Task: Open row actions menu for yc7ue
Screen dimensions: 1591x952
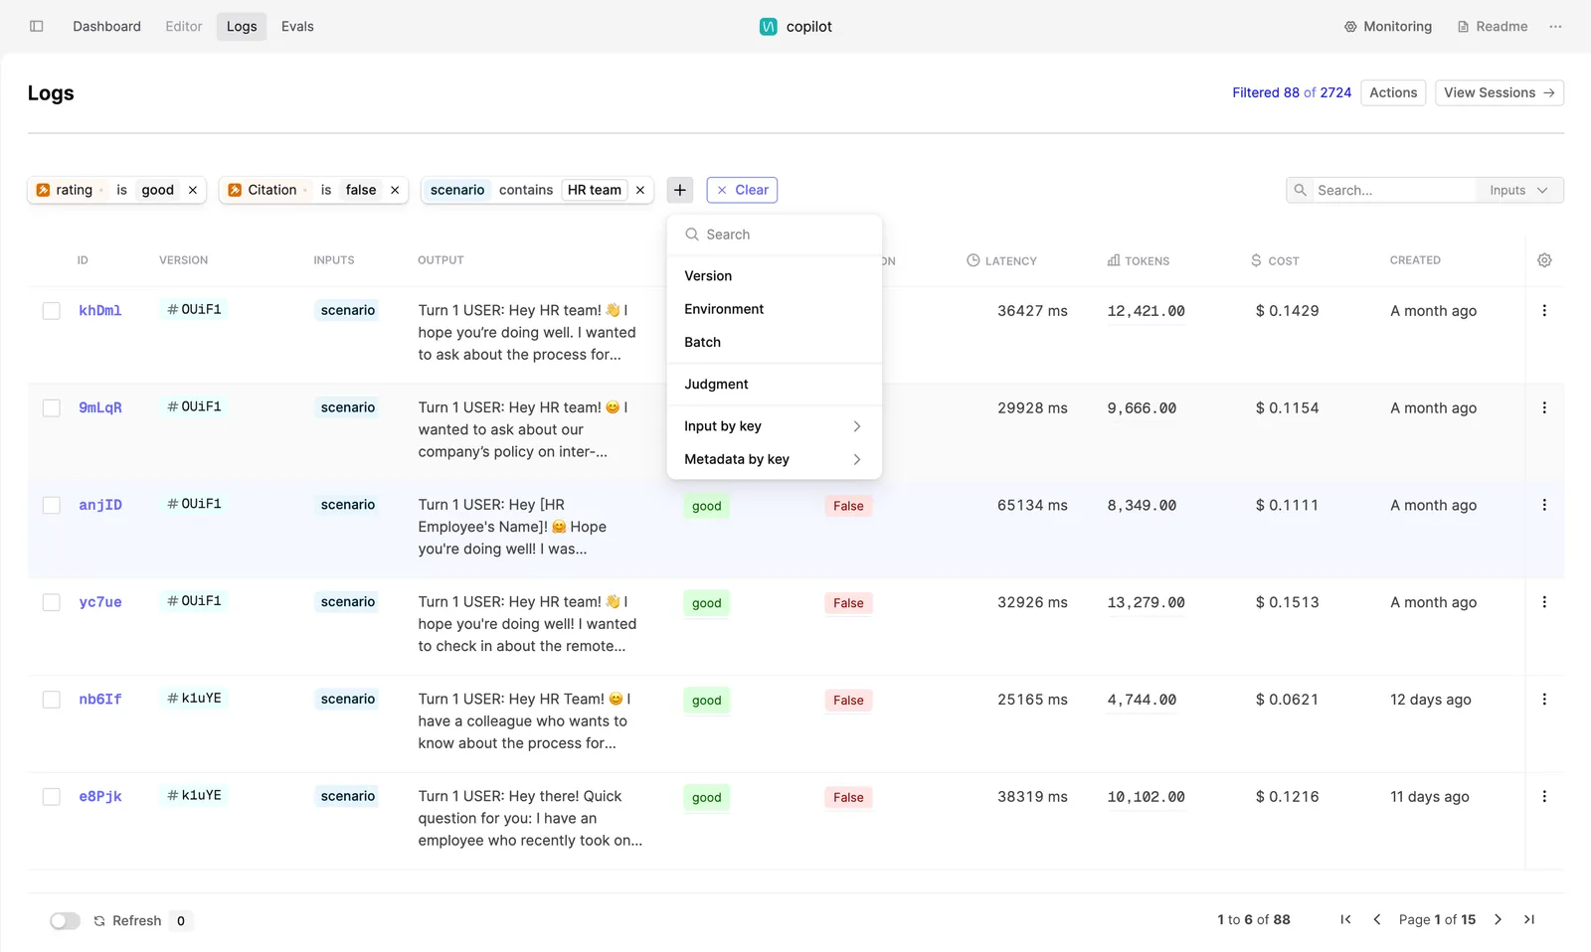Action: 1544,602
